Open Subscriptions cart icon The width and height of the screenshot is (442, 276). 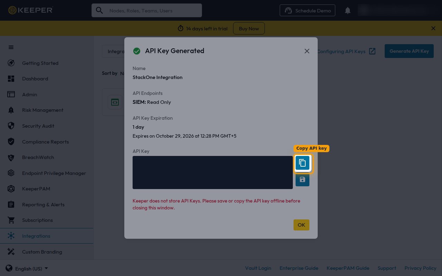[x=11, y=220]
